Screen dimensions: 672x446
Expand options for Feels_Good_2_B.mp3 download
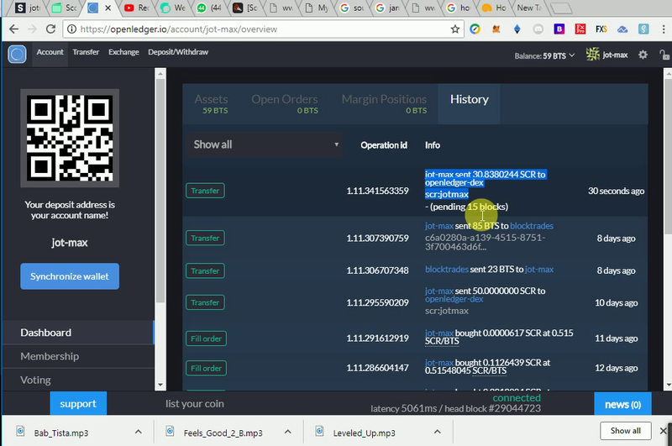(x=287, y=432)
